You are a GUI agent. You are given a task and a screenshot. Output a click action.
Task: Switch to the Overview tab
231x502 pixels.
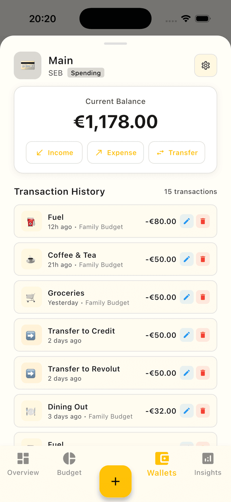tap(23, 464)
